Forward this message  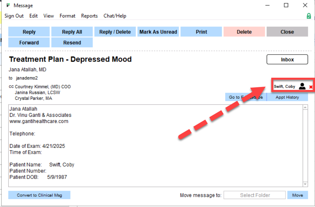coord(29,43)
